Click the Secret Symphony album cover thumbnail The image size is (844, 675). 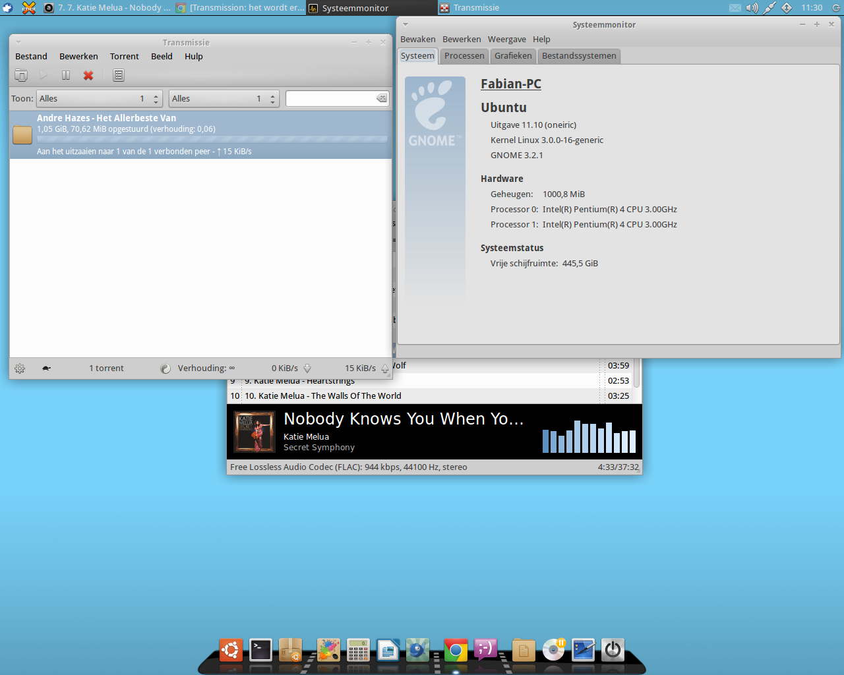click(x=255, y=432)
